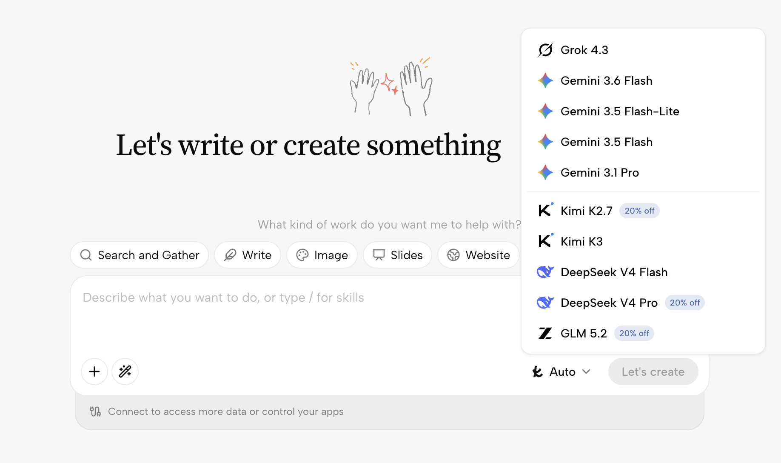This screenshot has width=781, height=463.
Task: Click the Grok logo icon
Action: [545, 50]
